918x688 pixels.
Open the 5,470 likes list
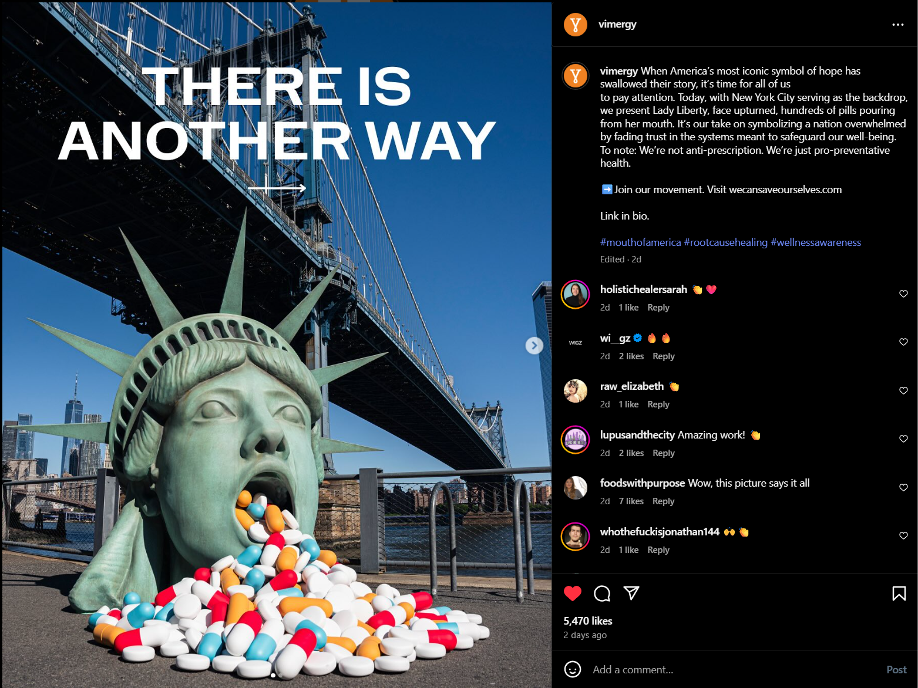[x=588, y=621]
